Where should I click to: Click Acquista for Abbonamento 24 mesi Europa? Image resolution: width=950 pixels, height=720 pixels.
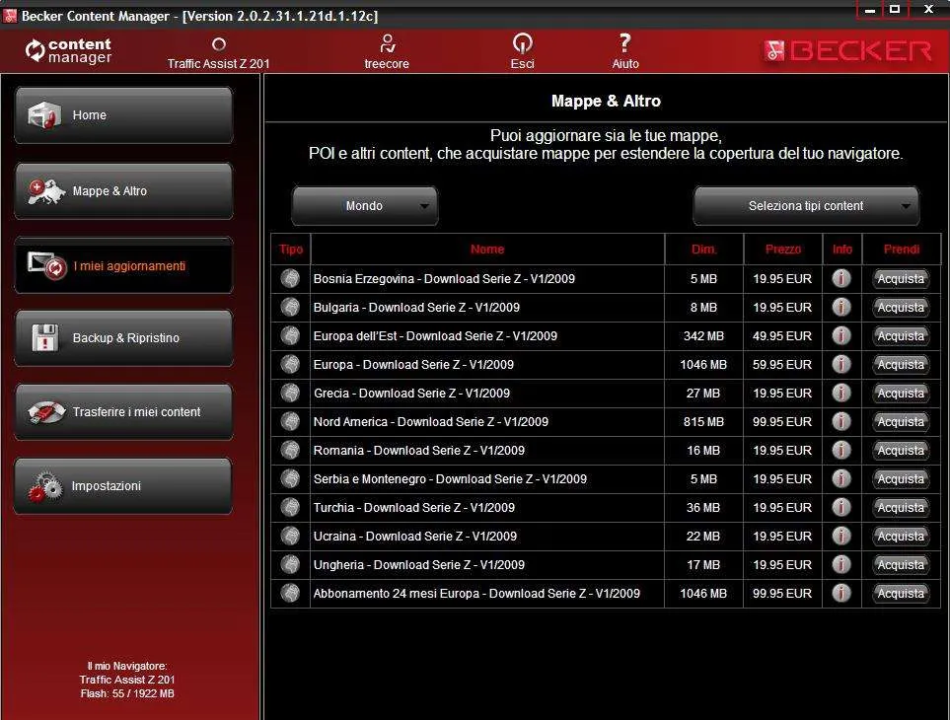pyautogui.click(x=901, y=593)
